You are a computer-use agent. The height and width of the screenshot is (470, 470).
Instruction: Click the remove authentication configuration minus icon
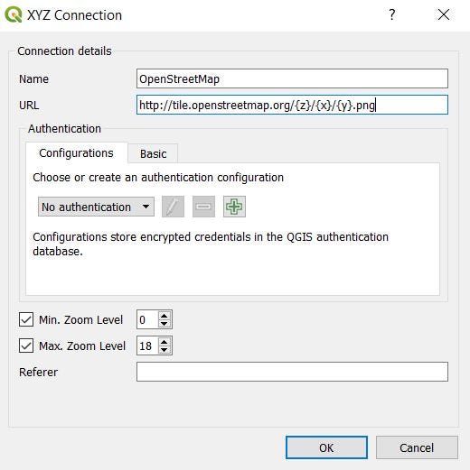tap(203, 207)
